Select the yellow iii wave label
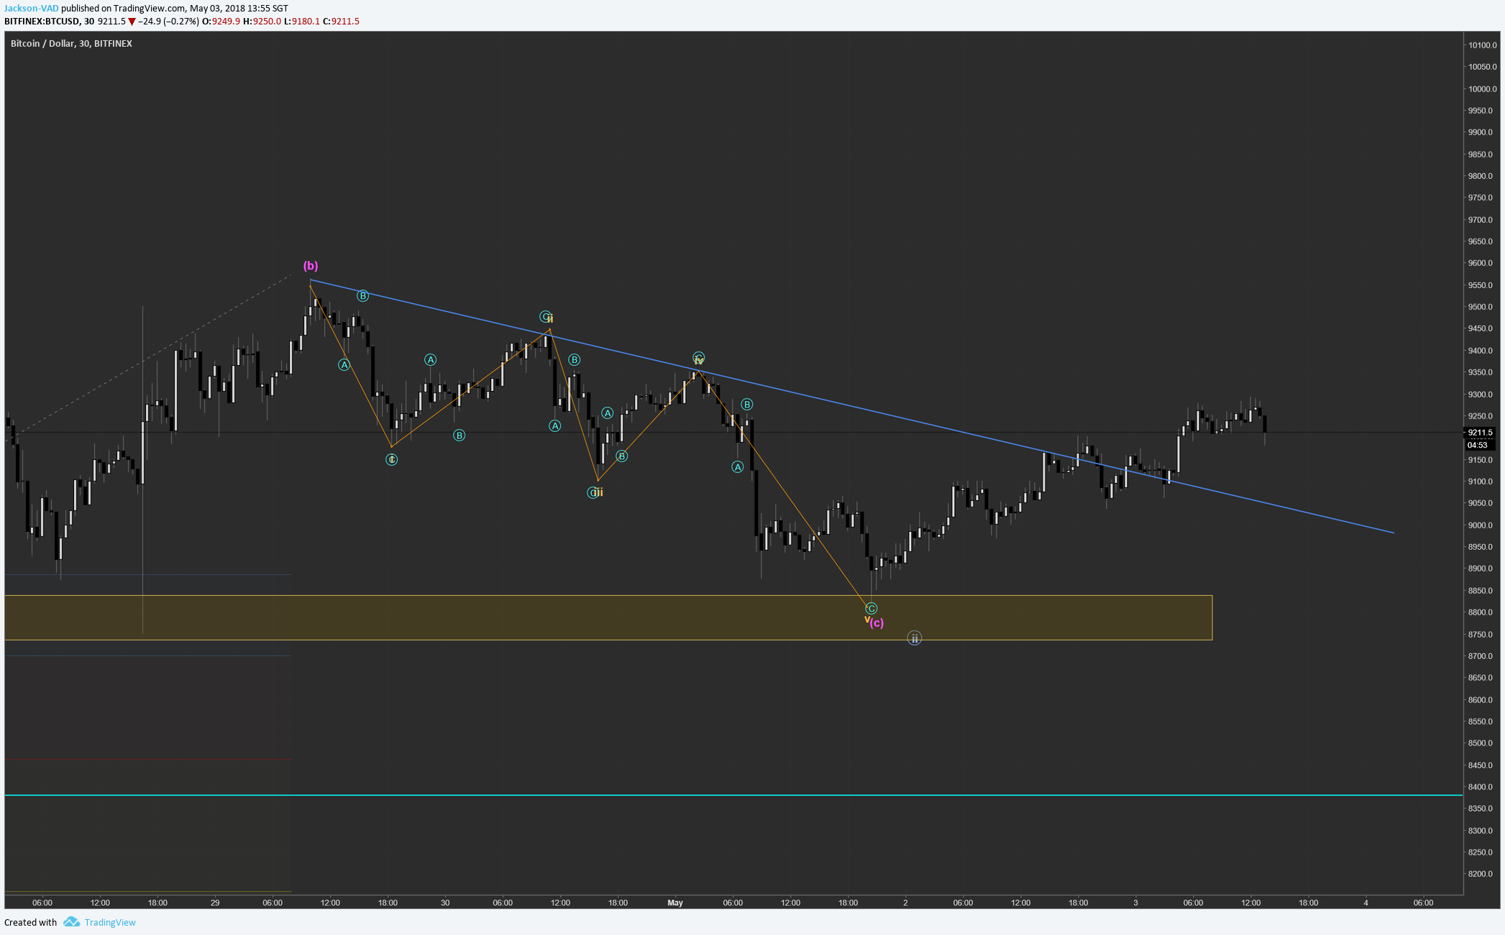1505x935 pixels. click(x=598, y=492)
